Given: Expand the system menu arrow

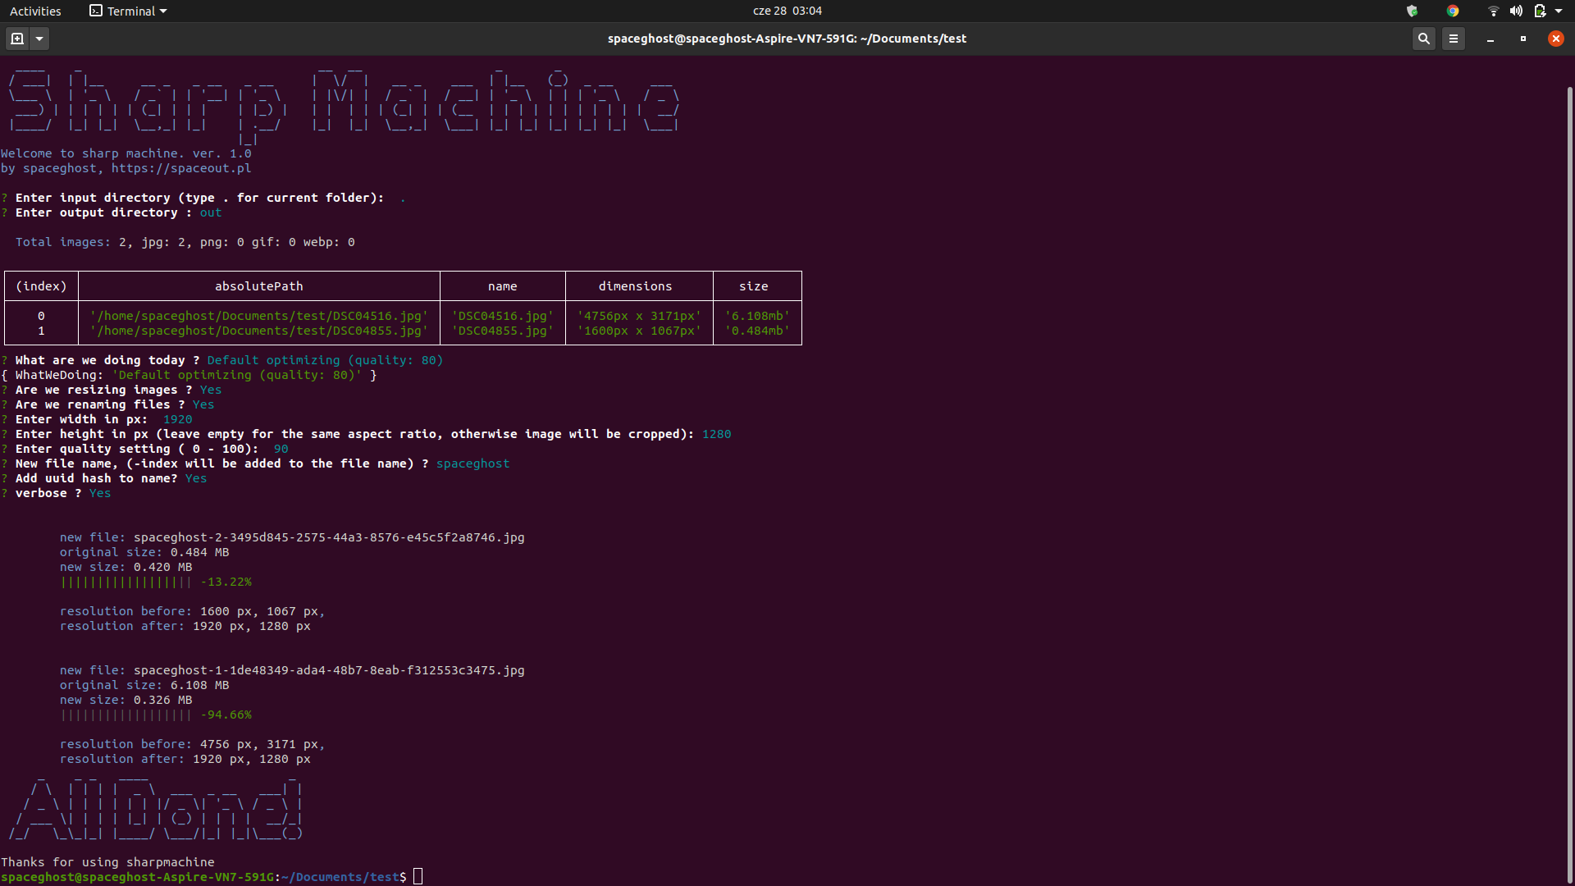Looking at the screenshot, I should pyautogui.click(x=1559, y=11).
